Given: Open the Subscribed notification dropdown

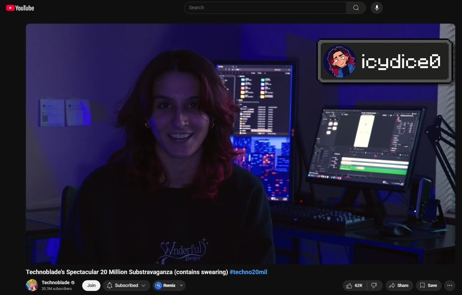Looking at the screenshot, I should click(x=126, y=285).
